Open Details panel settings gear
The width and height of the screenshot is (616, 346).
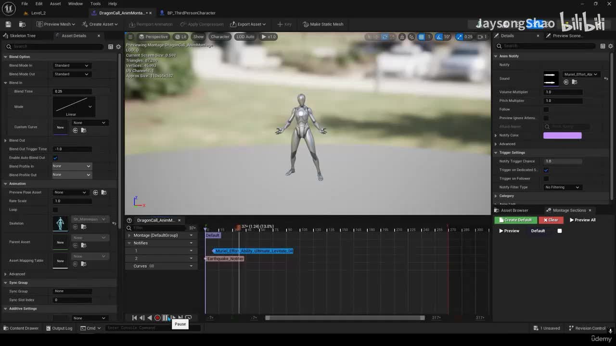610,46
